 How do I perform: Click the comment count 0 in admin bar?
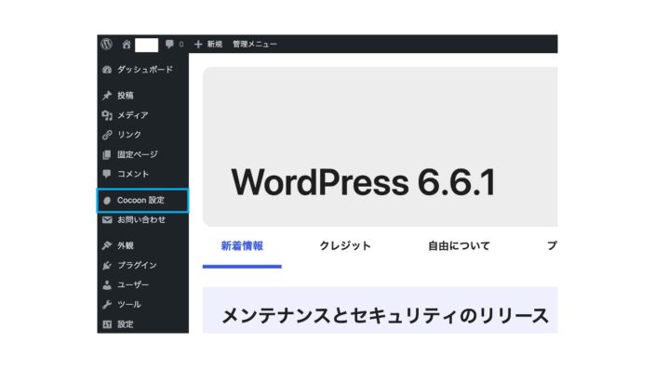tap(181, 44)
